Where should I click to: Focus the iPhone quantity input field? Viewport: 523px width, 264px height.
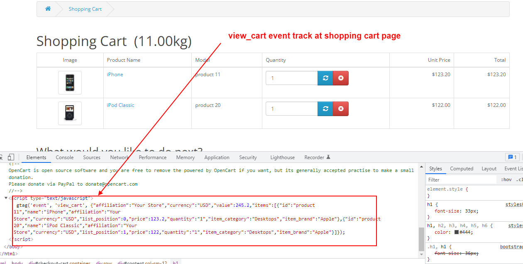[292, 78]
